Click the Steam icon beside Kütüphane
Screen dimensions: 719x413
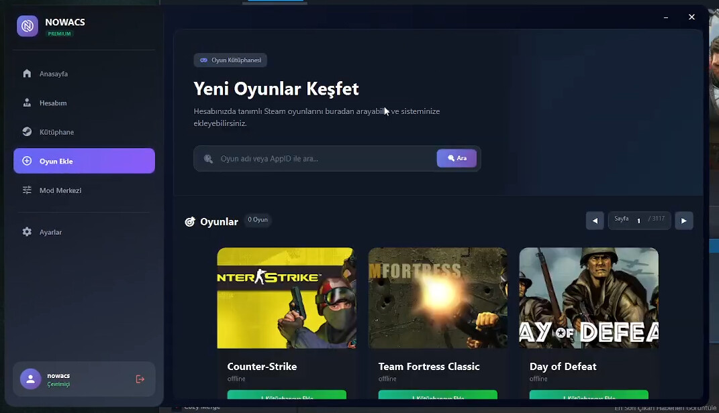coord(27,131)
